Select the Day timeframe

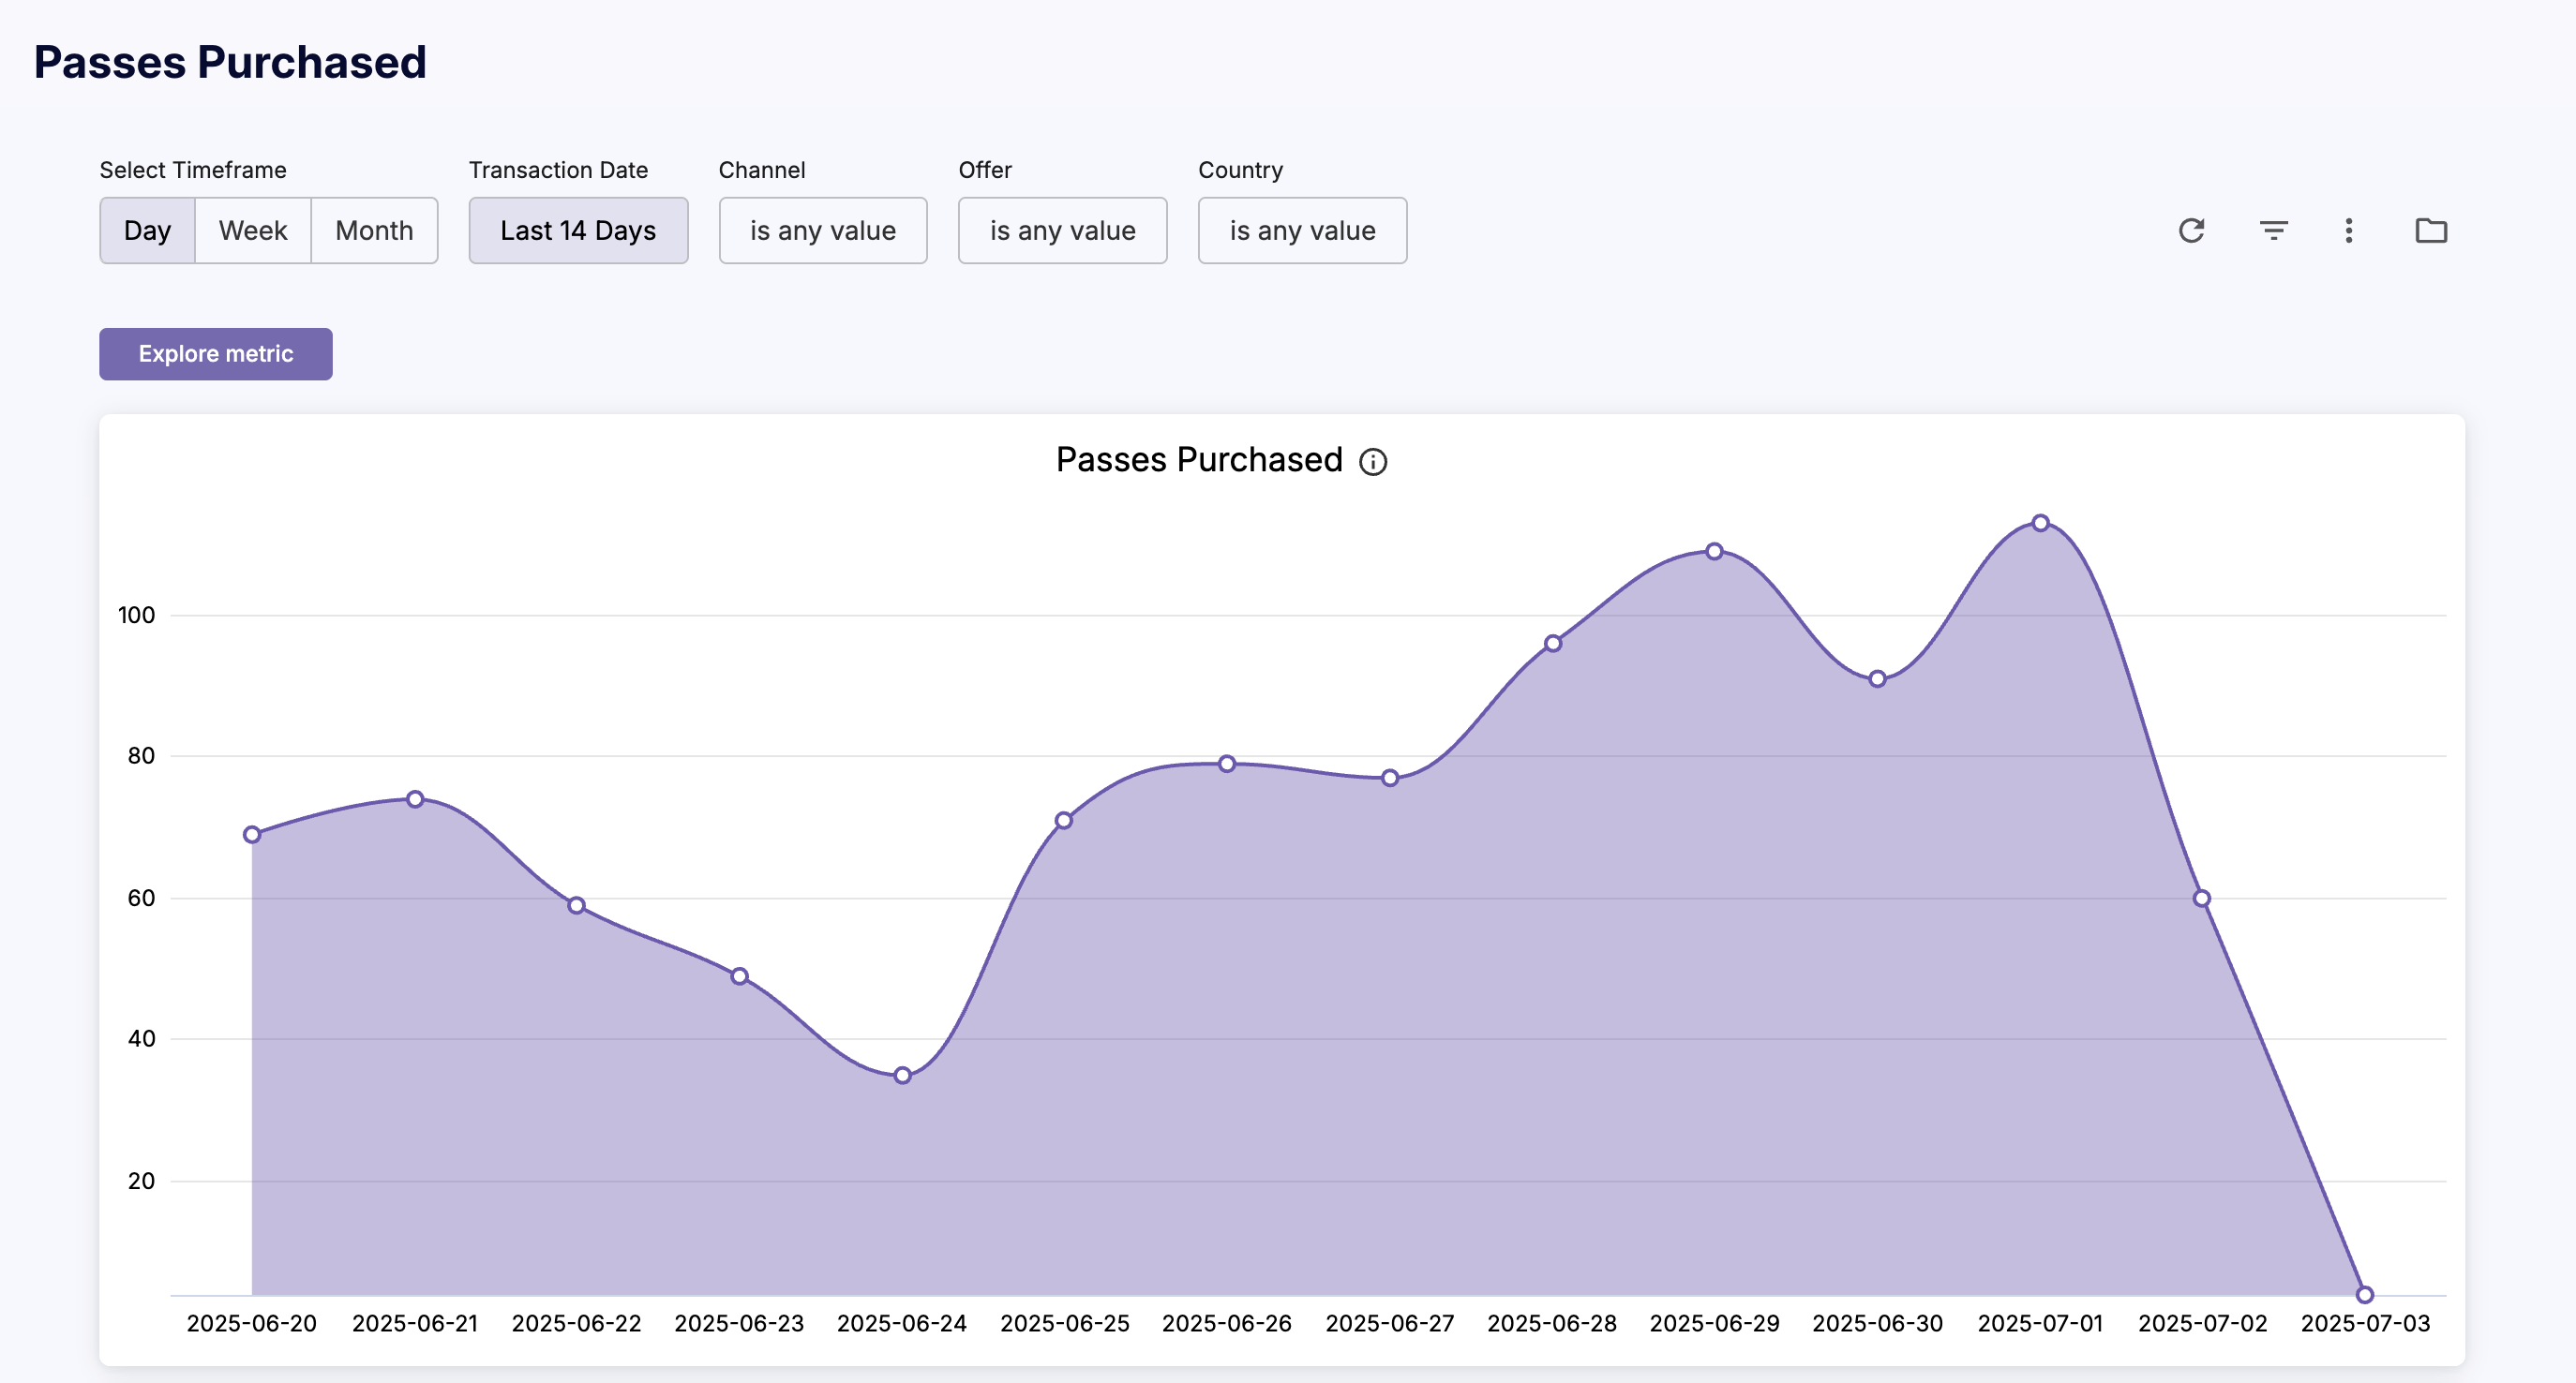click(x=147, y=230)
